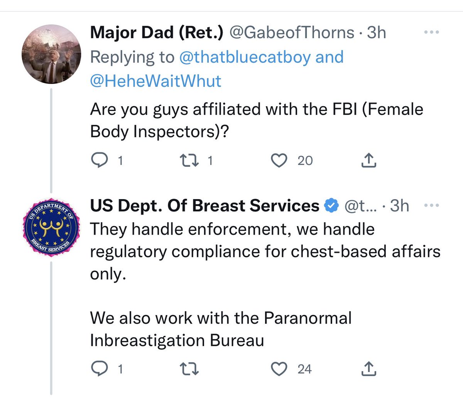Open @thatbluecatboy profile link
Image resolution: width=463 pixels, height=399 pixels.
(245, 57)
